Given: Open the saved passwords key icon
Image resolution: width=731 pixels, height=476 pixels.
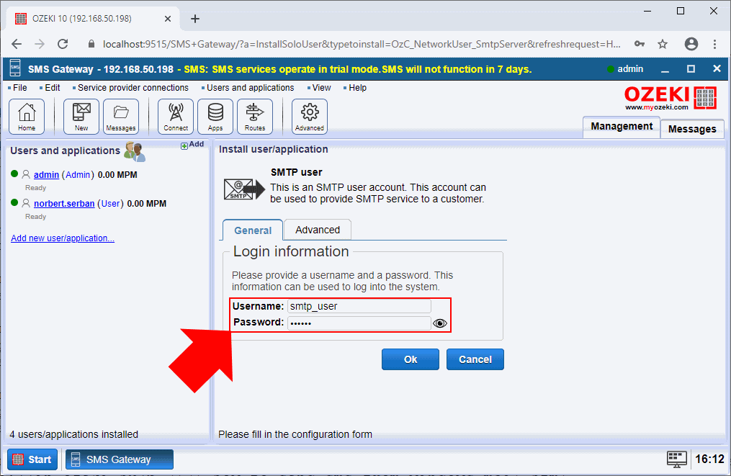Looking at the screenshot, I should 640,44.
